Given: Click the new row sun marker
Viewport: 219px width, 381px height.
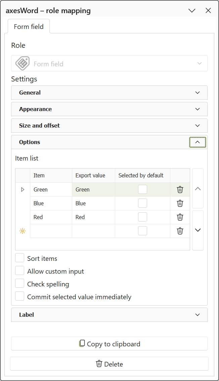Looking at the screenshot, I should pyautogui.click(x=23, y=231).
